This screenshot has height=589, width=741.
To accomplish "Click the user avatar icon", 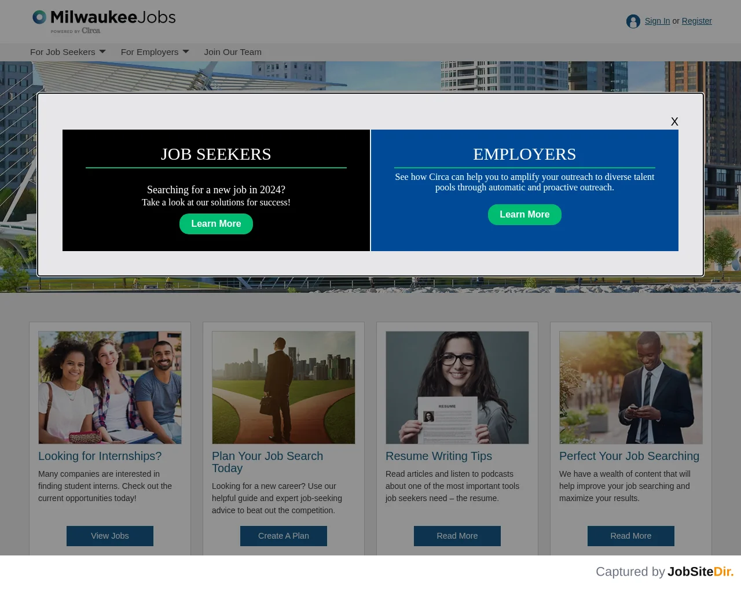I will (x=633, y=21).
